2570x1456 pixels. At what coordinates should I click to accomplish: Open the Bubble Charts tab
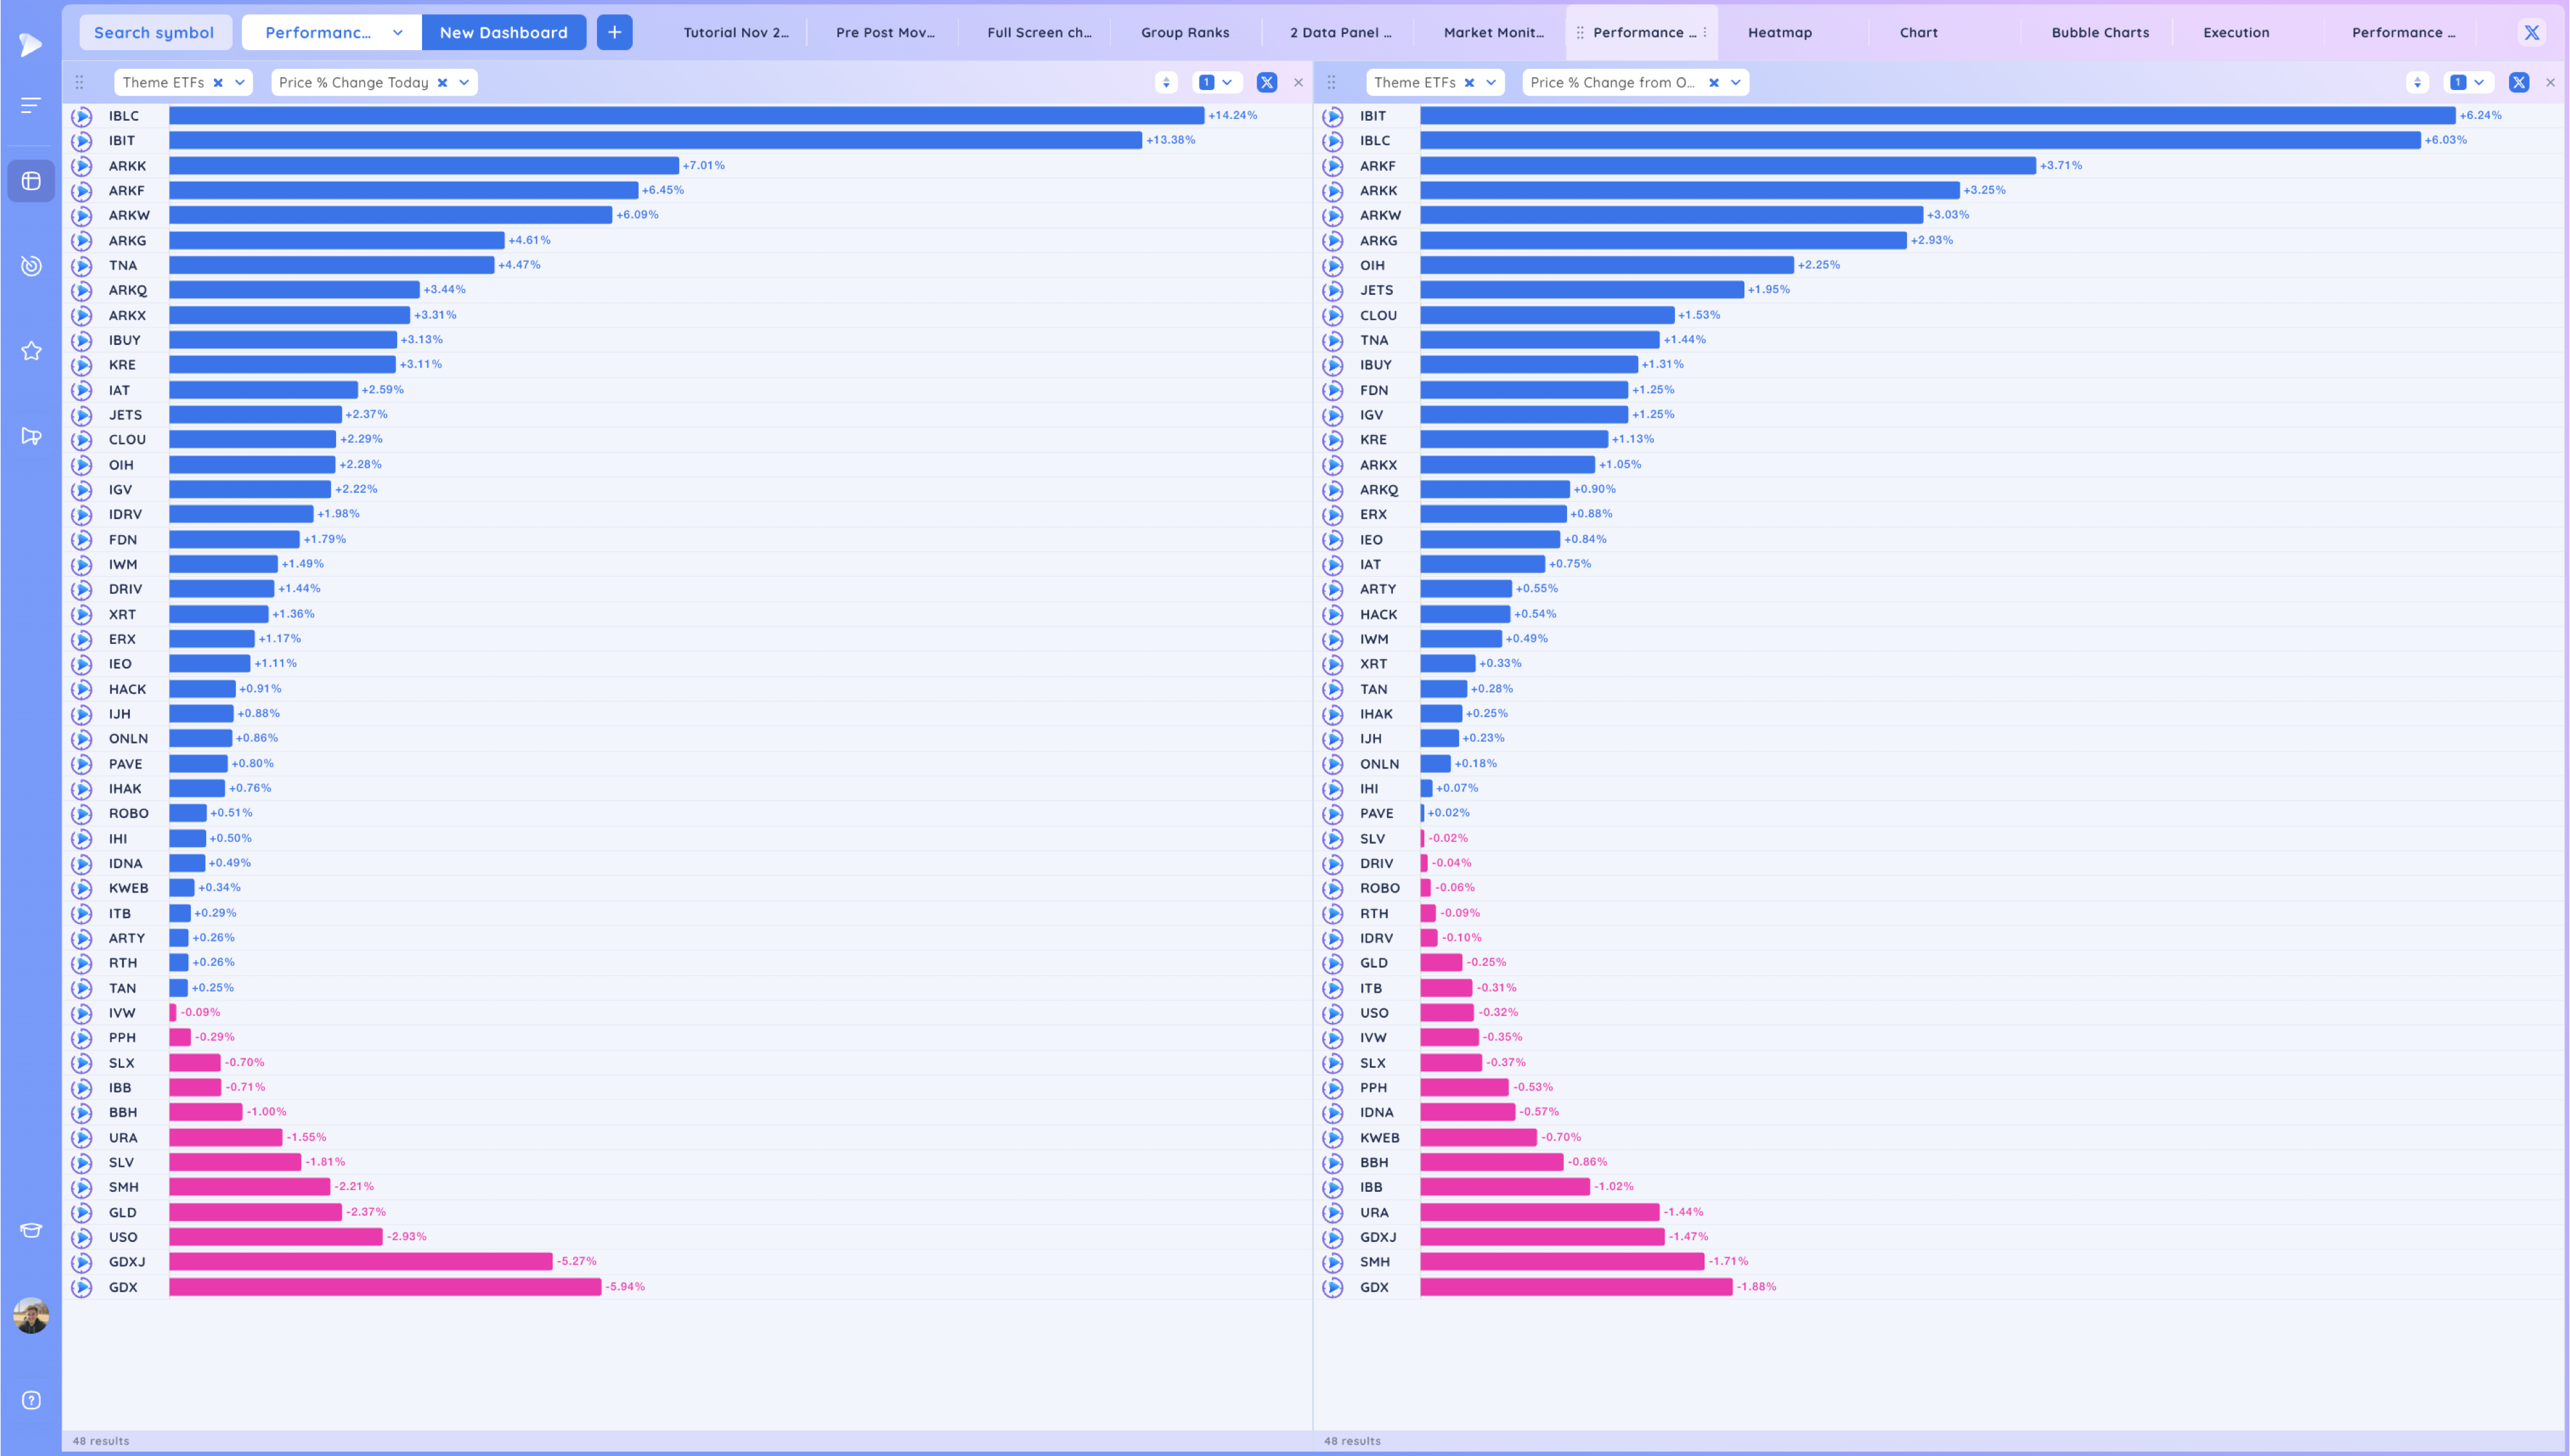[2099, 33]
